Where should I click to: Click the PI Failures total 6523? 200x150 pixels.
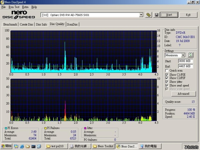click(x=73, y=138)
